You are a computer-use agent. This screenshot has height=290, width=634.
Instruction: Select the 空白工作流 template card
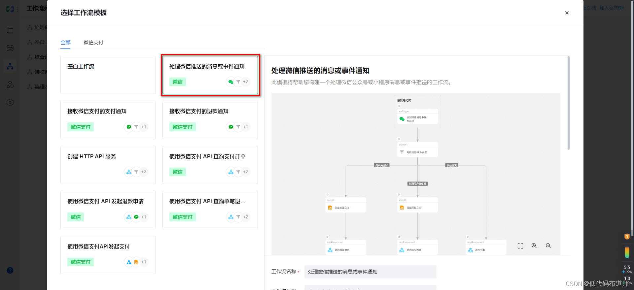point(108,75)
